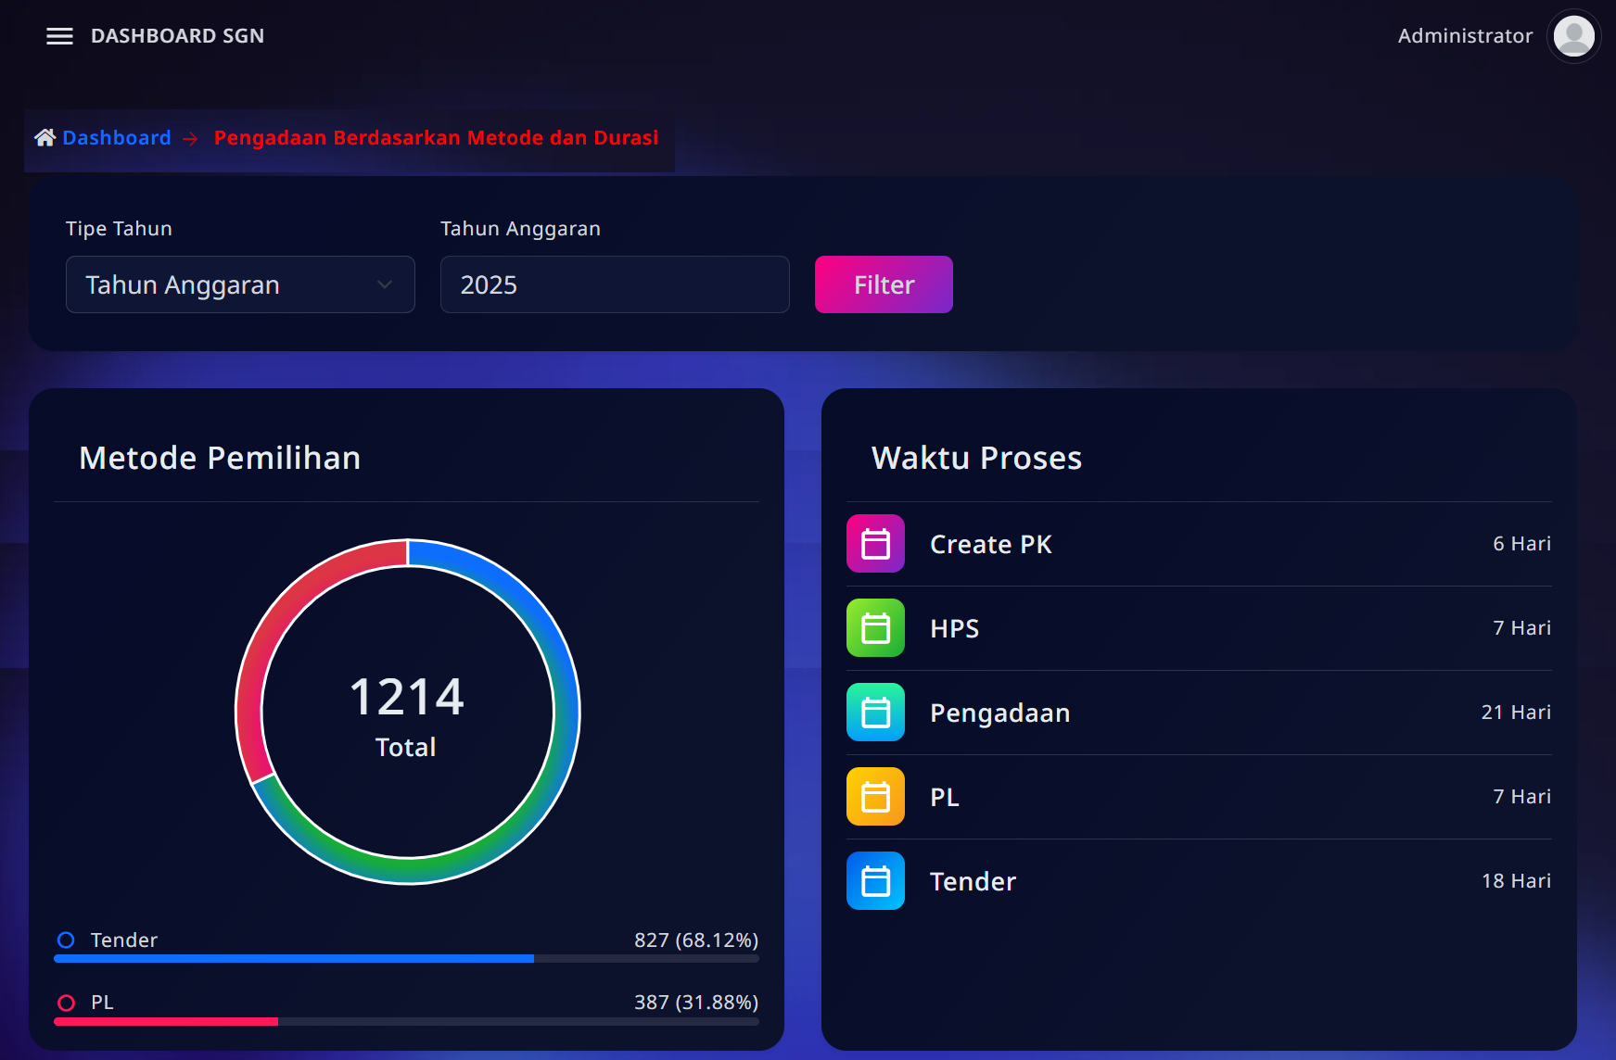Open the hamburger menu icon

59,36
